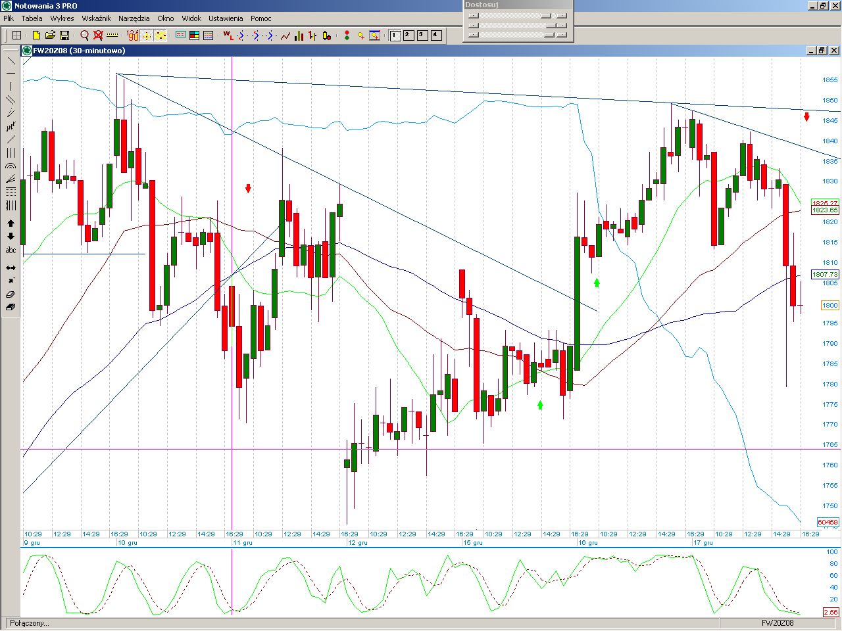The width and height of the screenshot is (842, 631).
Task: Create a new document with the blank page icon
Action: [x=36, y=35]
